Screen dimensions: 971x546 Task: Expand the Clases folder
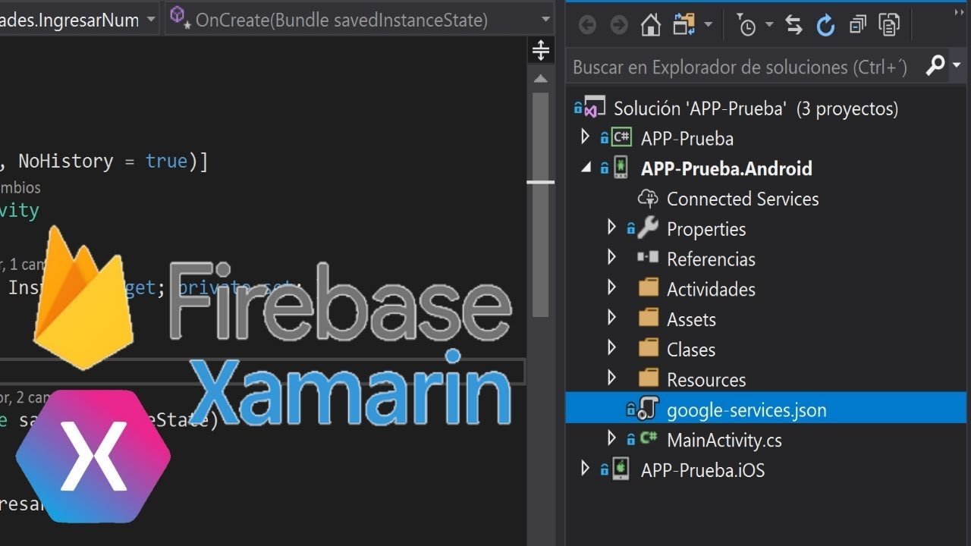pos(612,348)
